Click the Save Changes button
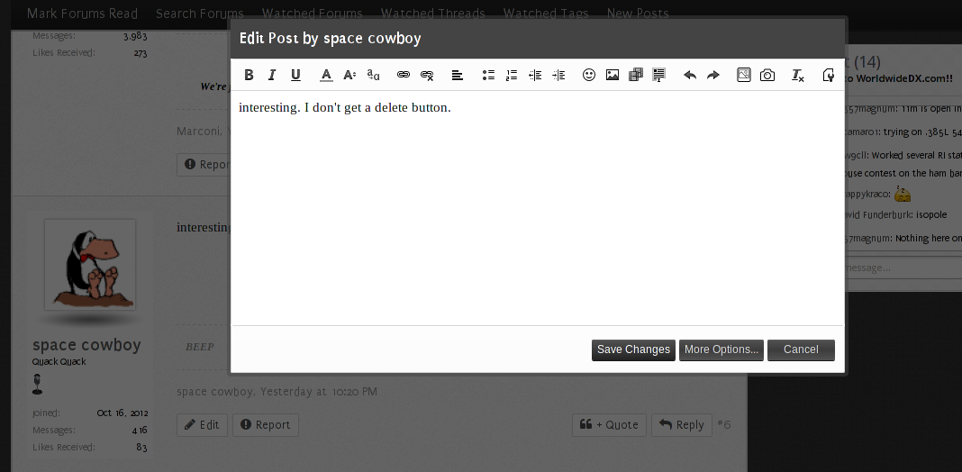Viewport: 962px width, 472px height. [633, 349]
